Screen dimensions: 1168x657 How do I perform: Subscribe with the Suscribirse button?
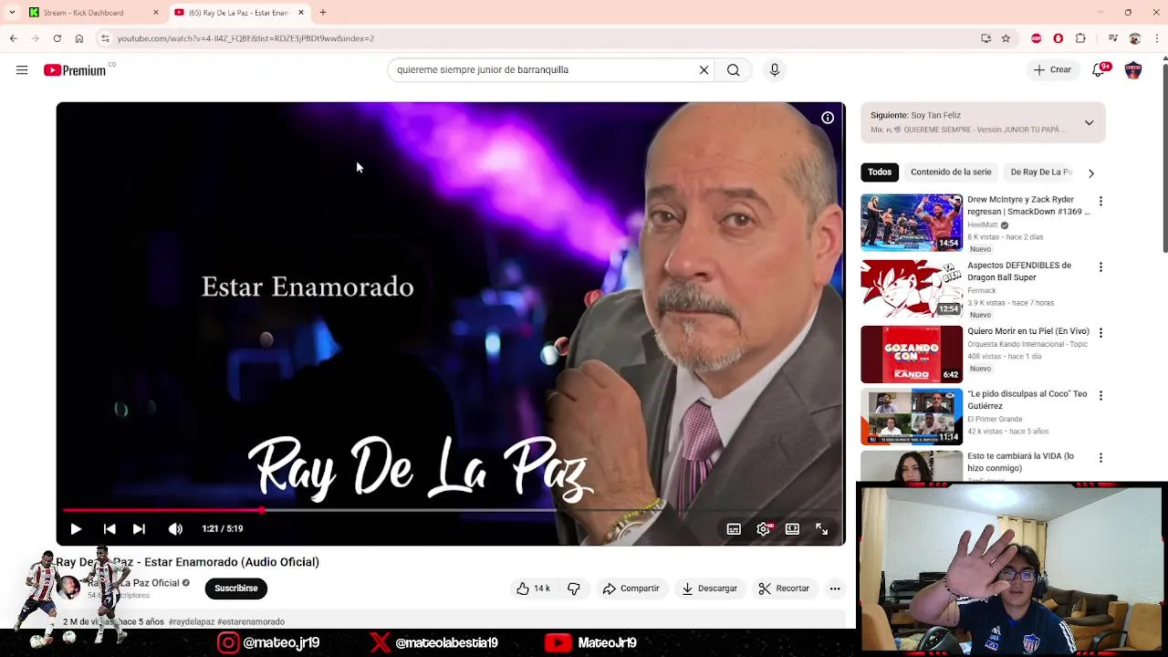point(235,589)
